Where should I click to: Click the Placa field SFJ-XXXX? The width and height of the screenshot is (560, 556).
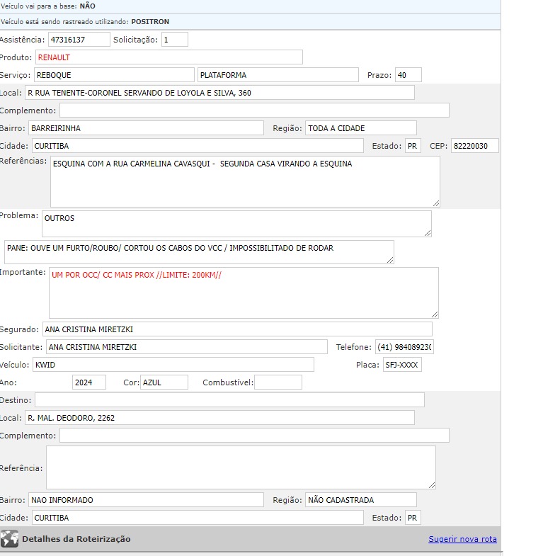click(401, 365)
